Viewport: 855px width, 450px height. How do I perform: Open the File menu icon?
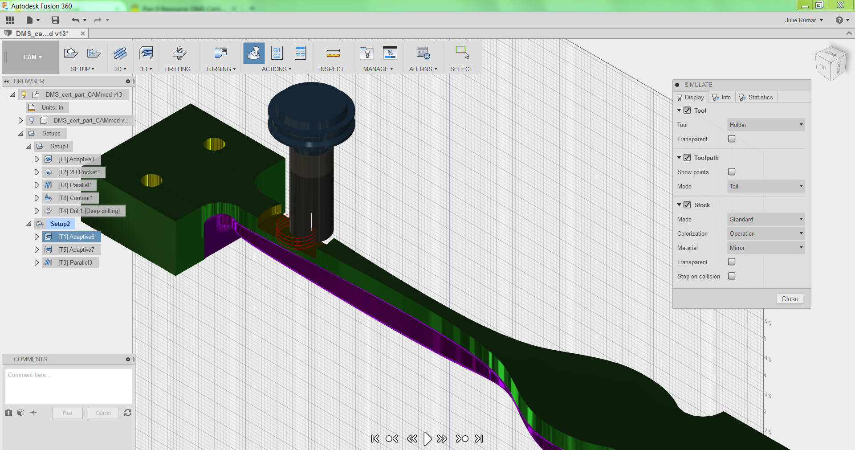pos(30,20)
